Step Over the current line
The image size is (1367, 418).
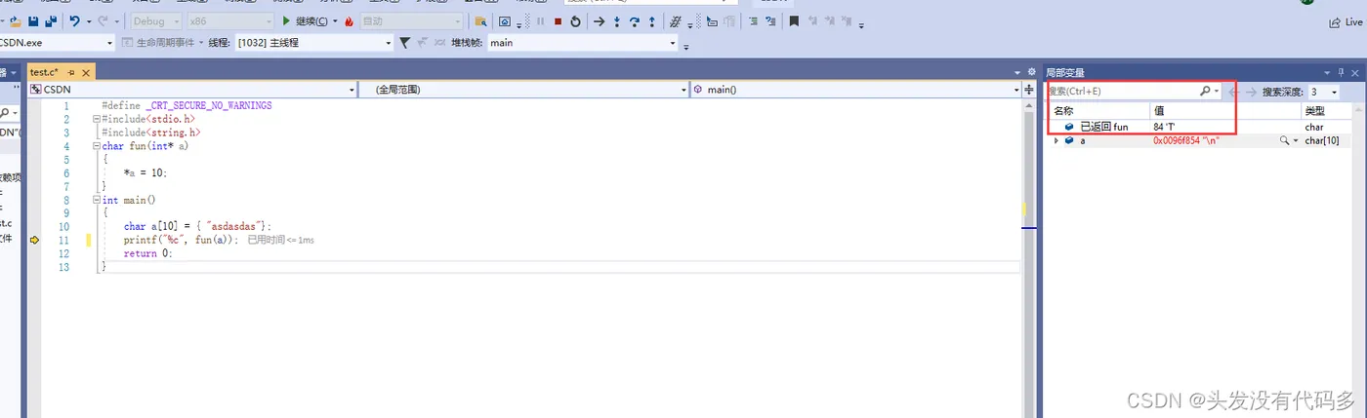[x=635, y=20]
